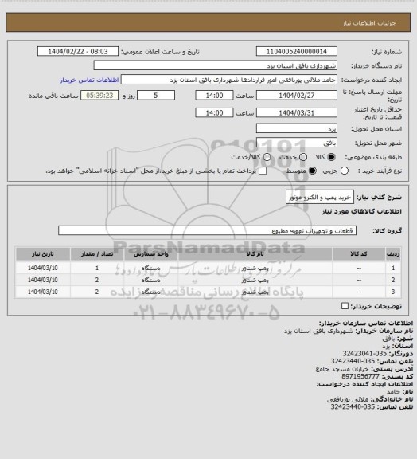Viewport: 417px width, 459px height.
Task: Click the remaining days field showing 5
Action: [x=156, y=96]
